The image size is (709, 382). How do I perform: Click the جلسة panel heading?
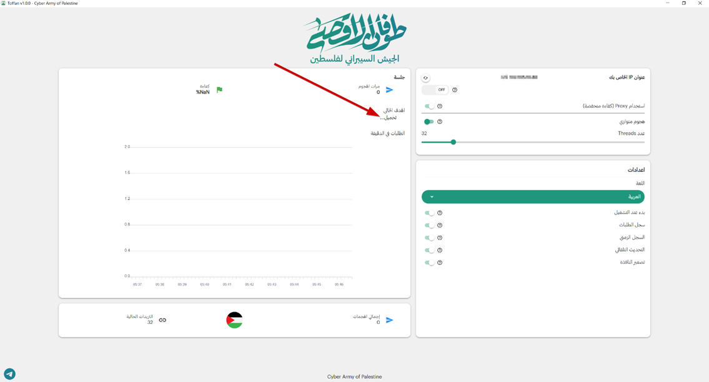coord(399,77)
